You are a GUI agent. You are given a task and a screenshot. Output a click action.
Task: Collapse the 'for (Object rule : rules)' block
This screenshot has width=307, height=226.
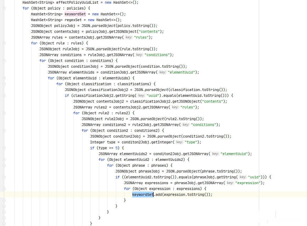pyautogui.click(x=4, y=43)
